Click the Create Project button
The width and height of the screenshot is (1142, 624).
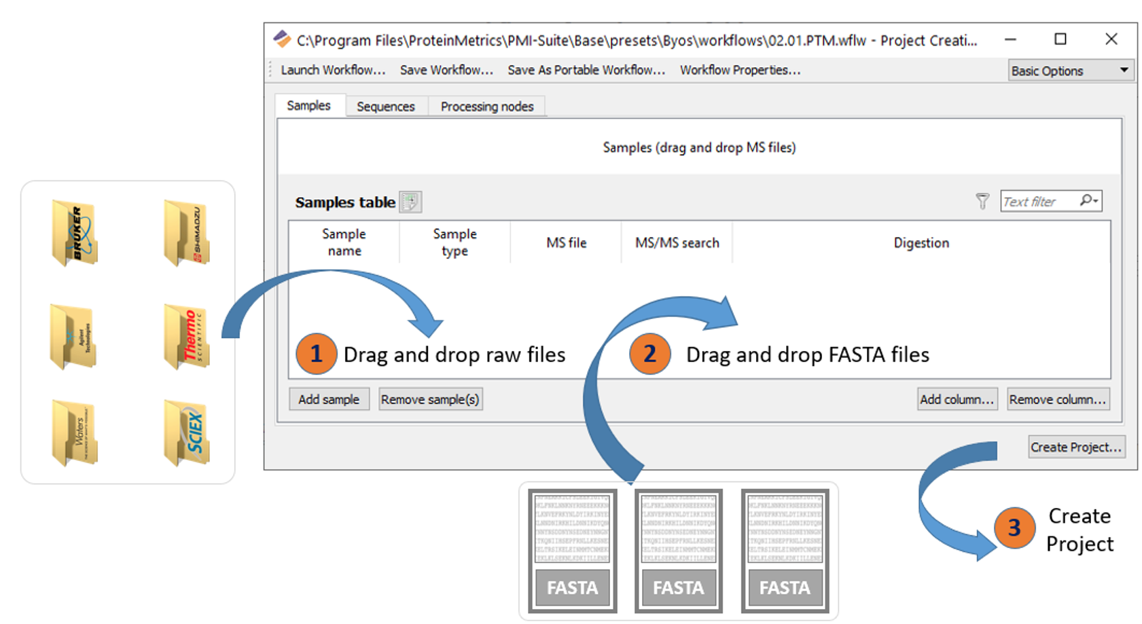1075,447
